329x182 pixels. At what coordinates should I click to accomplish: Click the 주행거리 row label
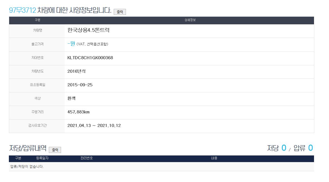coord(37,112)
